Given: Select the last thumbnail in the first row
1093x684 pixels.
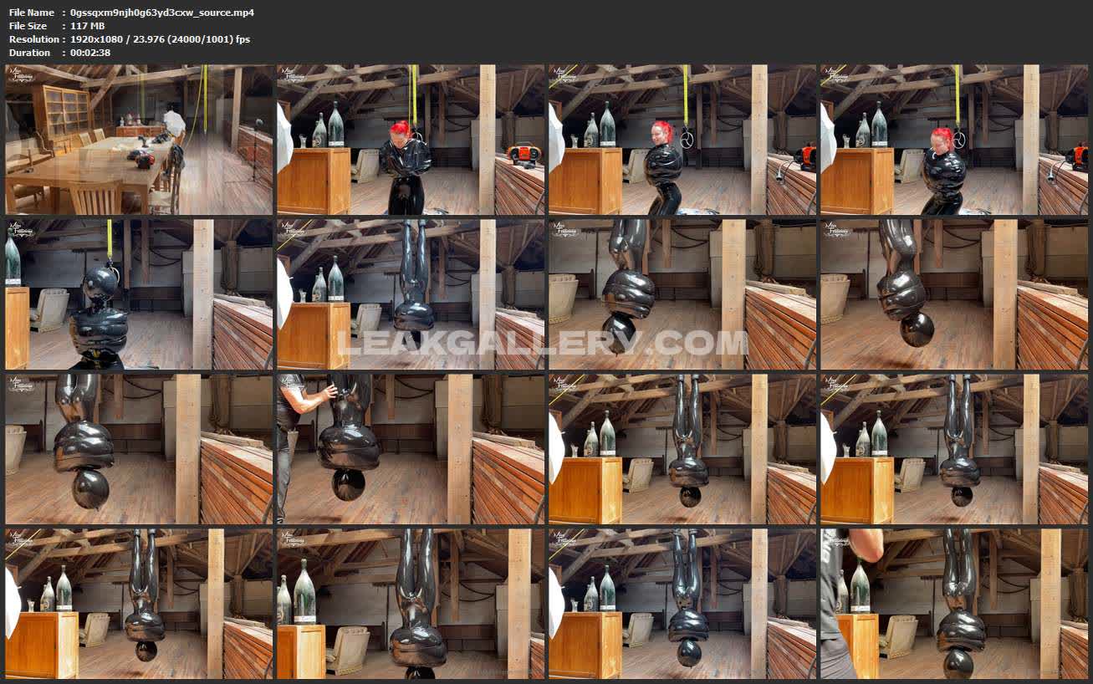Looking at the screenshot, I should (953, 140).
